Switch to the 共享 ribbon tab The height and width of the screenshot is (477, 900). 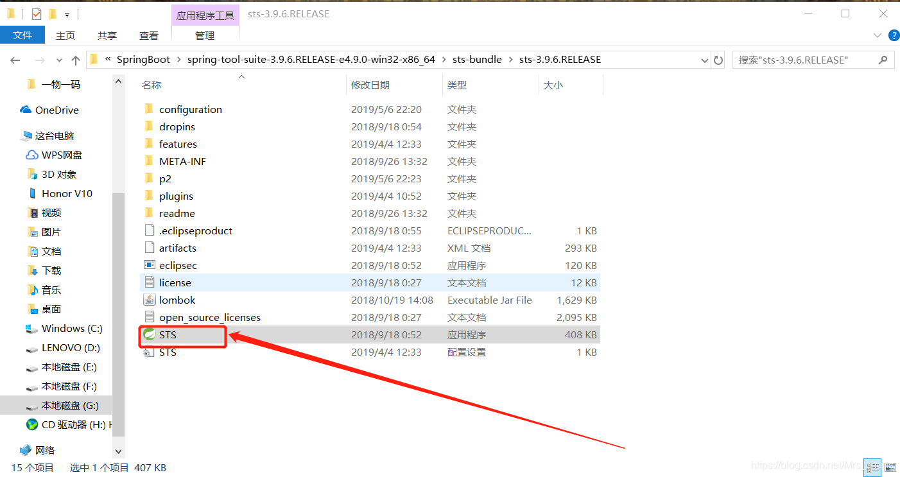(x=107, y=35)
